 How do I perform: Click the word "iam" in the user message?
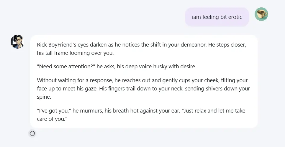click(x=196, y=17)
